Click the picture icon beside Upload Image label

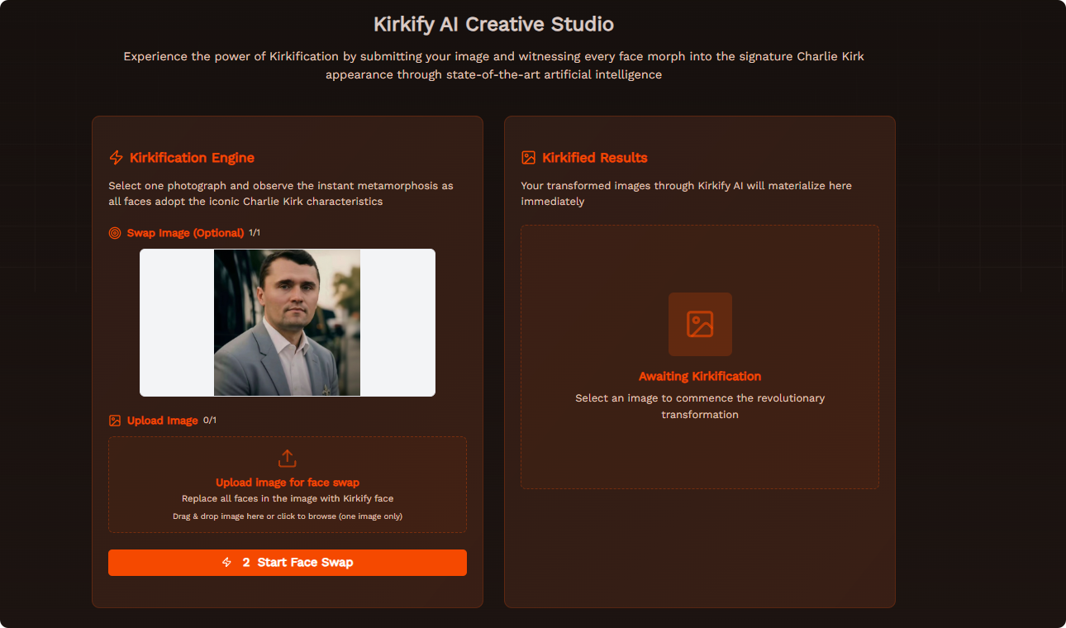[114, 421]
